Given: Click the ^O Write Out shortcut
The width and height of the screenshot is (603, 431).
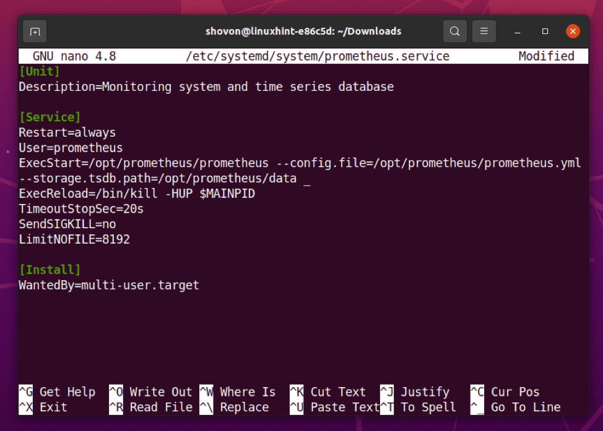Looking at the screenshot, I should click(151, 392).
